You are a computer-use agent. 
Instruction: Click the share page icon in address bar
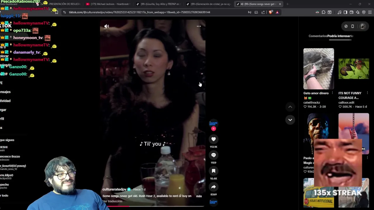(x=263, y=12)
